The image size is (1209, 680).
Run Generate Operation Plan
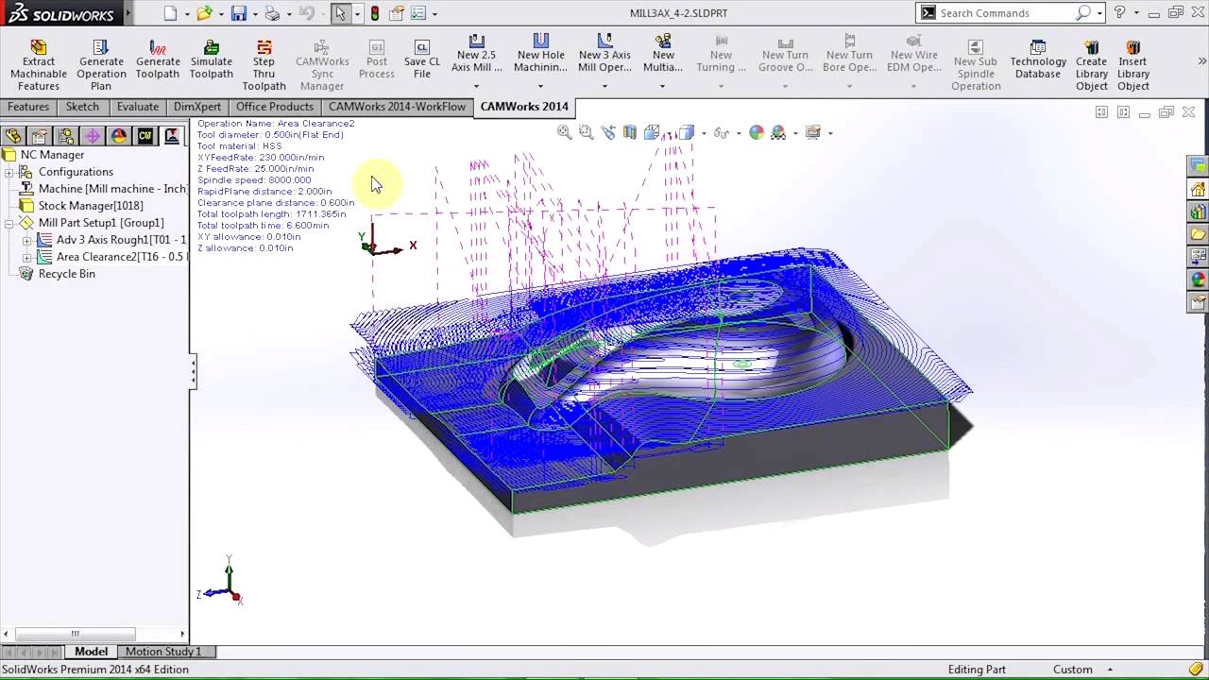point(101,65)
